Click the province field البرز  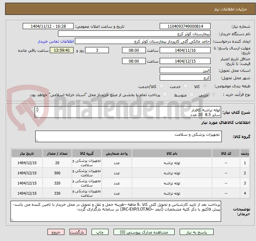185,70
